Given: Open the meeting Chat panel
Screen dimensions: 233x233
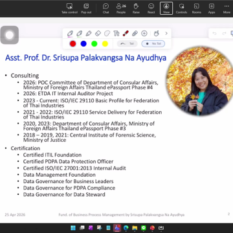Looking at the screenshot, I should point(105,8).
